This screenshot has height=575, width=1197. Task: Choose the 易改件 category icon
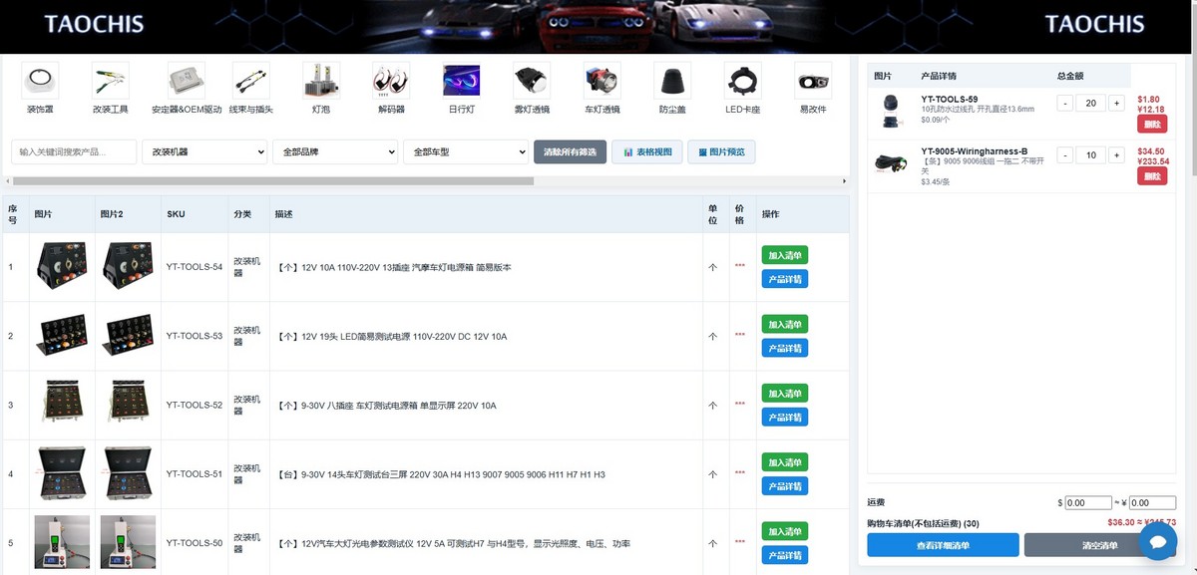click(x=813, y=80)
